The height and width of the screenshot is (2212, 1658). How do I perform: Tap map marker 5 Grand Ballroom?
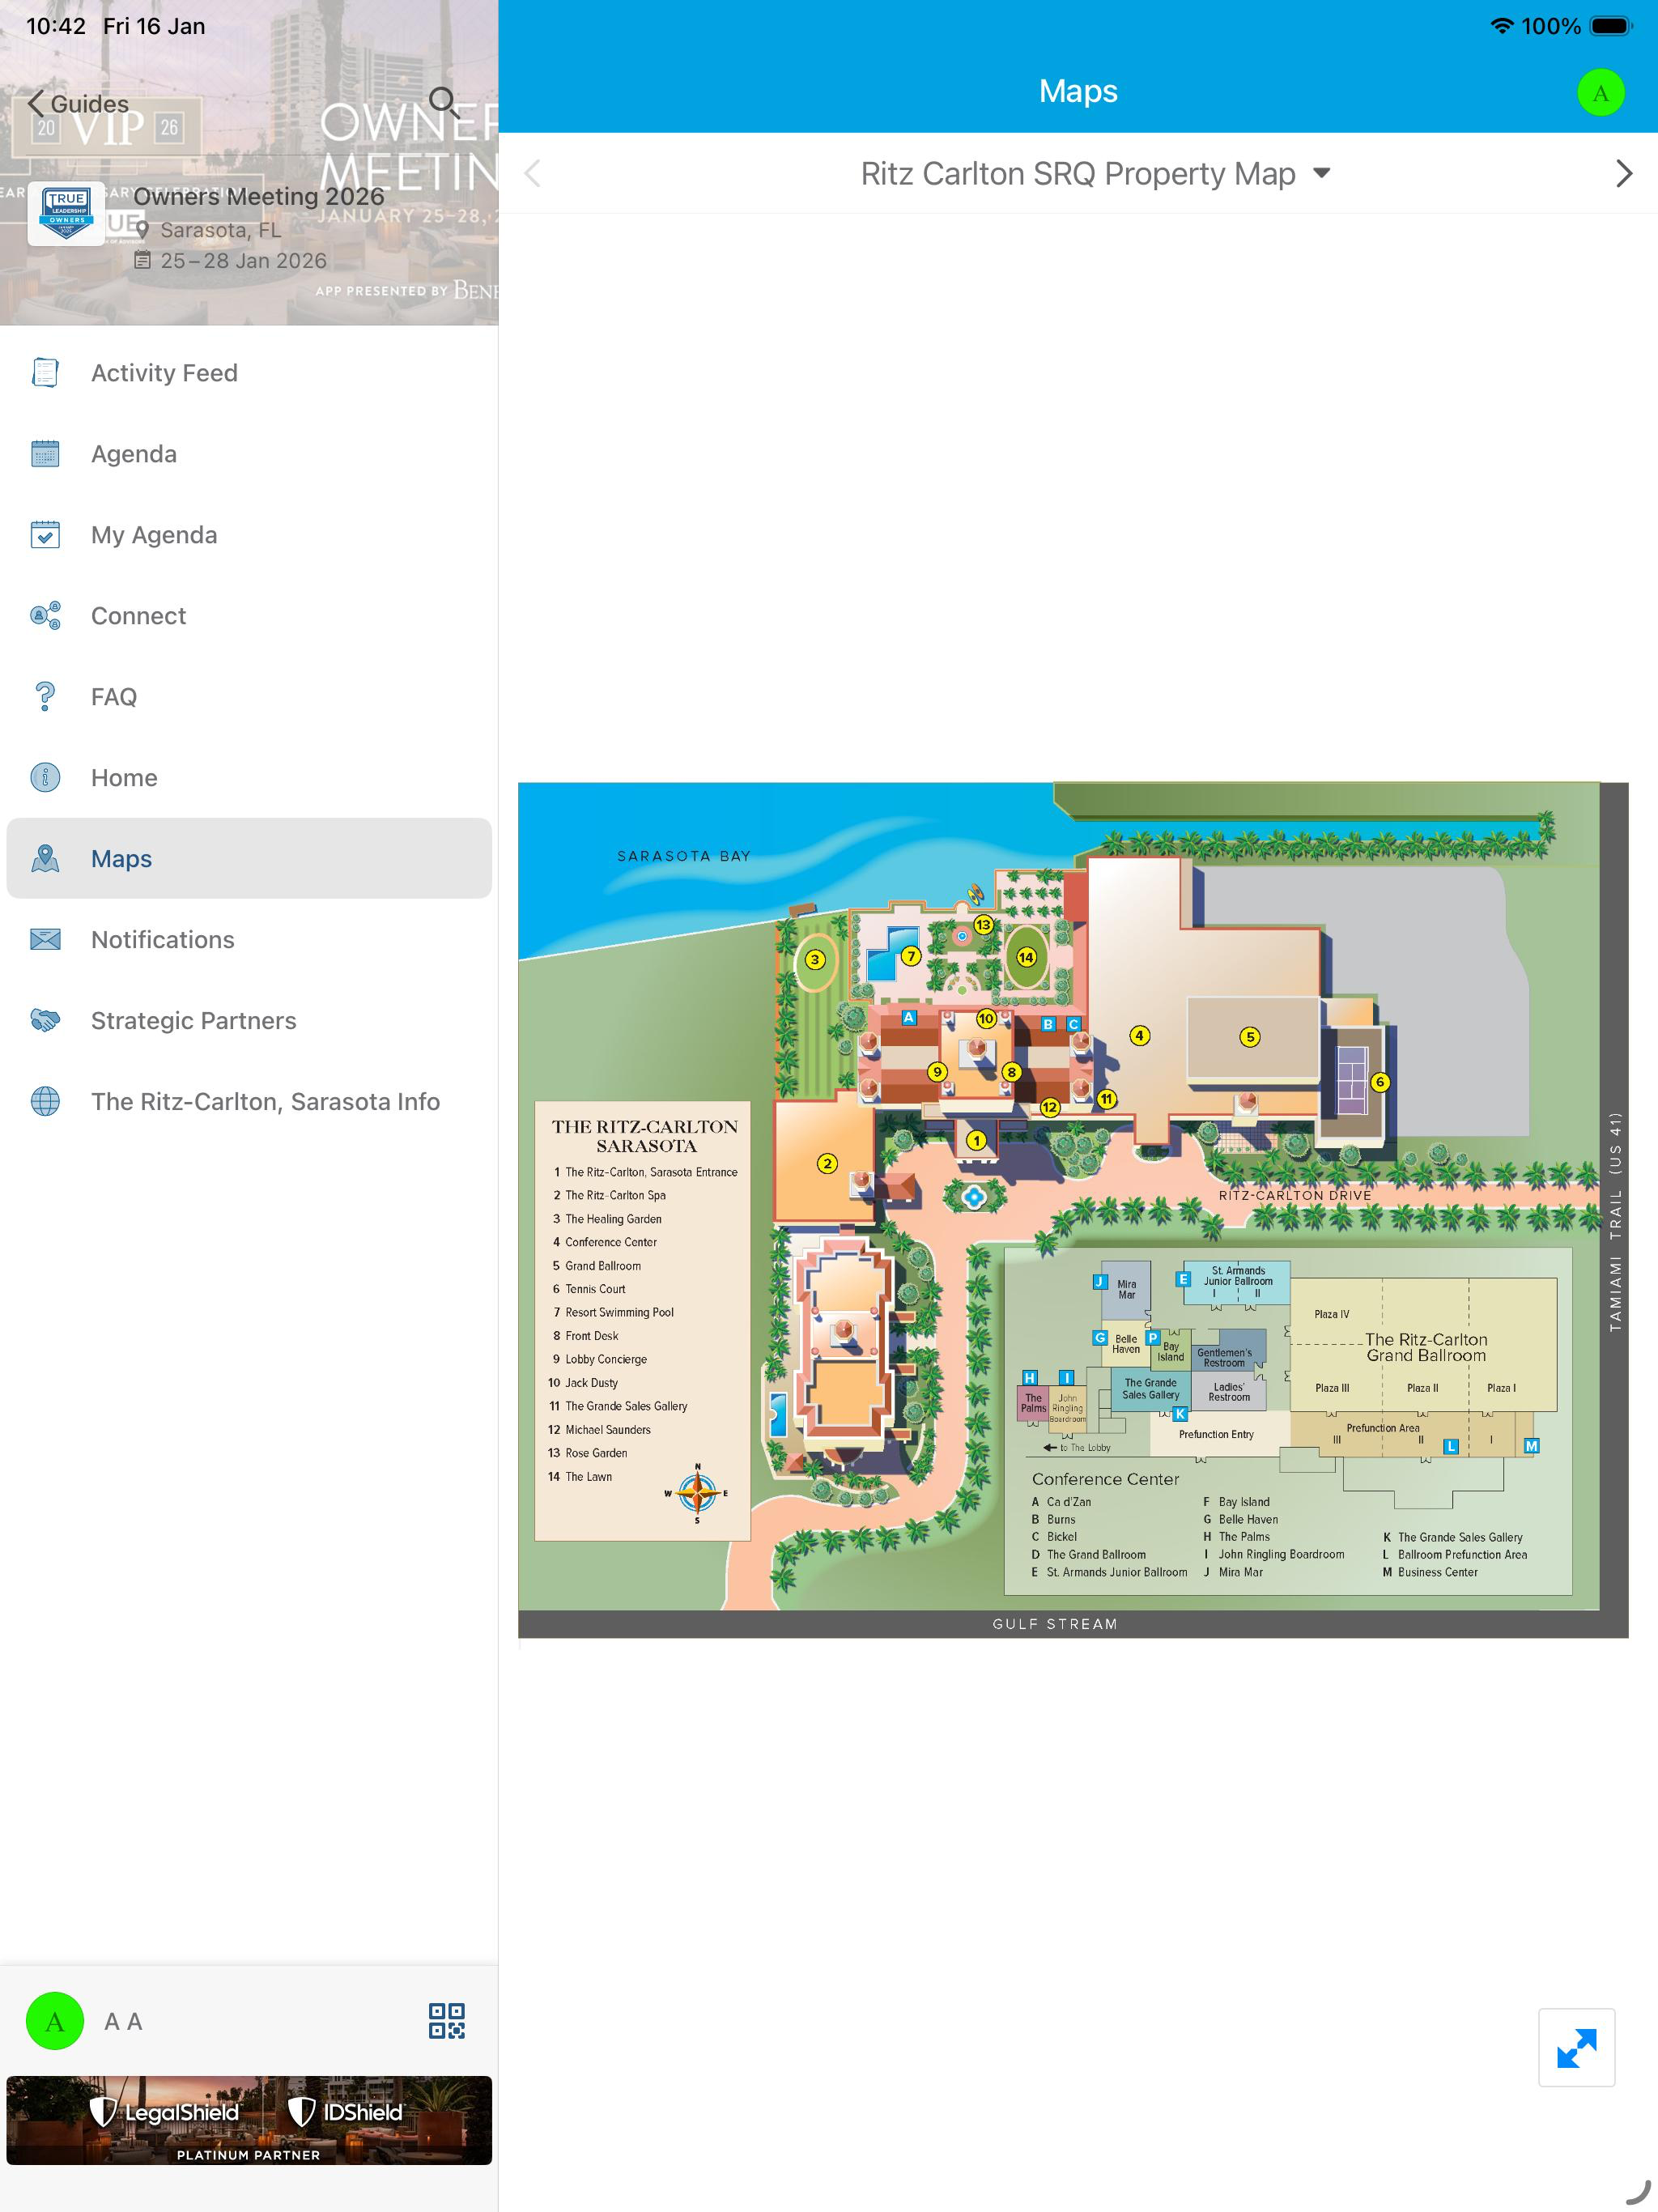click(x=1249, y=1037)
